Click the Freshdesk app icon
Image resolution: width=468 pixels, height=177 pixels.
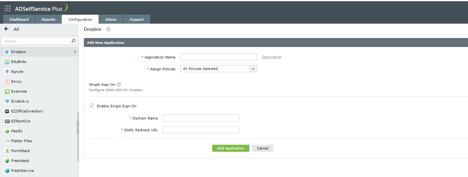coord(7,161)
